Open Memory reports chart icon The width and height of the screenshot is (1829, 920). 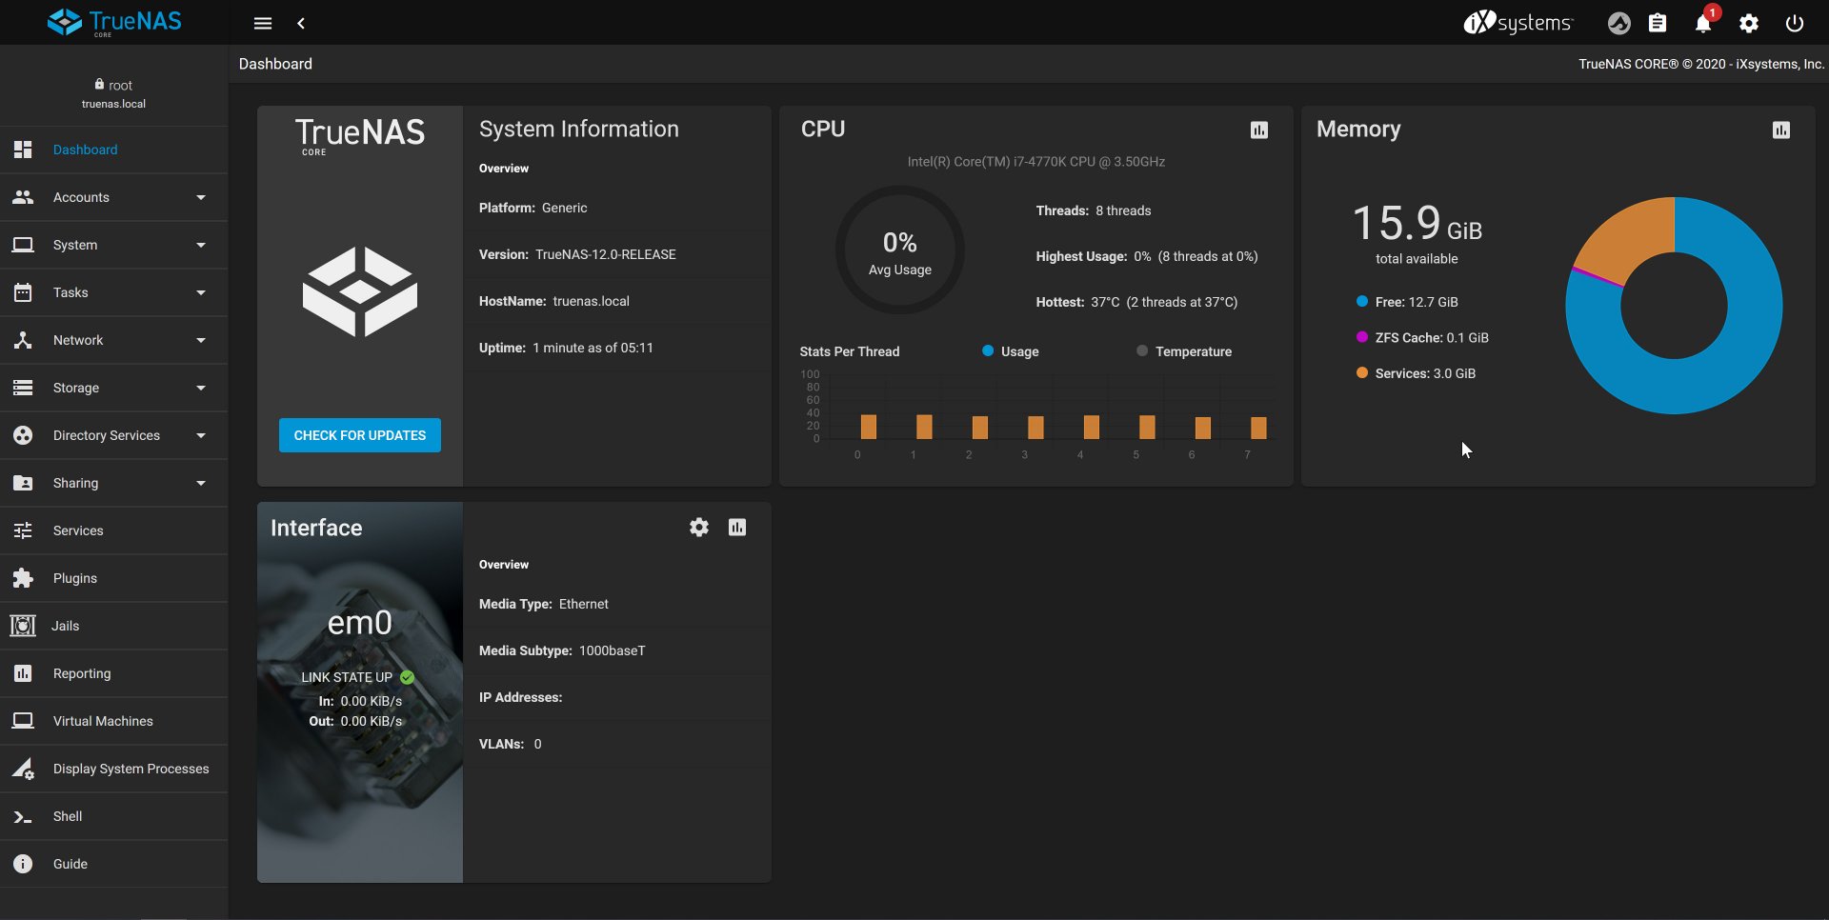click(x=1781, y=130)
